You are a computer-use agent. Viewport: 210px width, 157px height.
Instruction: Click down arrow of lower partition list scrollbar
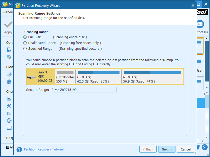(207, 137)
